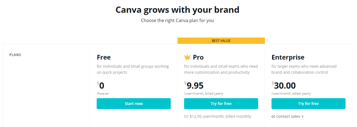This screenshot has height=127, width=357.
Task: Click the chevron arrow after contact sales
Action: coord(303,117)
